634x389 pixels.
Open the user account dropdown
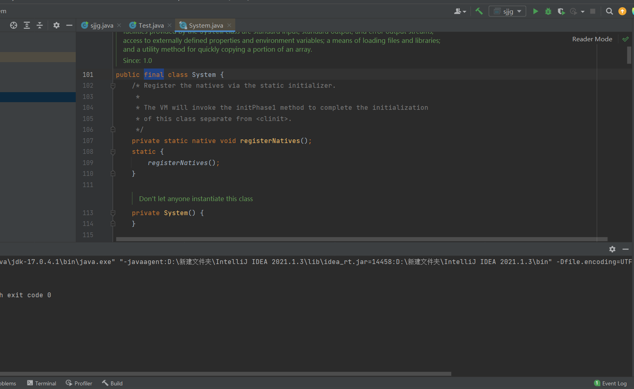click(460, 11)
